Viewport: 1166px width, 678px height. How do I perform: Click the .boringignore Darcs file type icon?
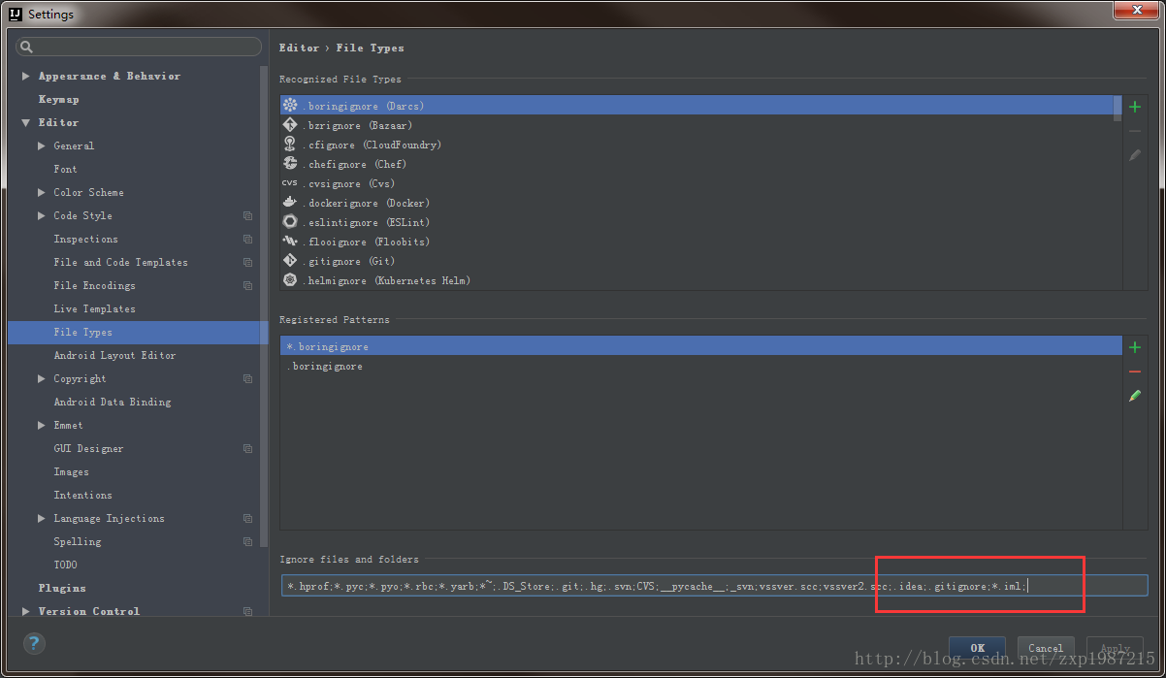[290, 106]
